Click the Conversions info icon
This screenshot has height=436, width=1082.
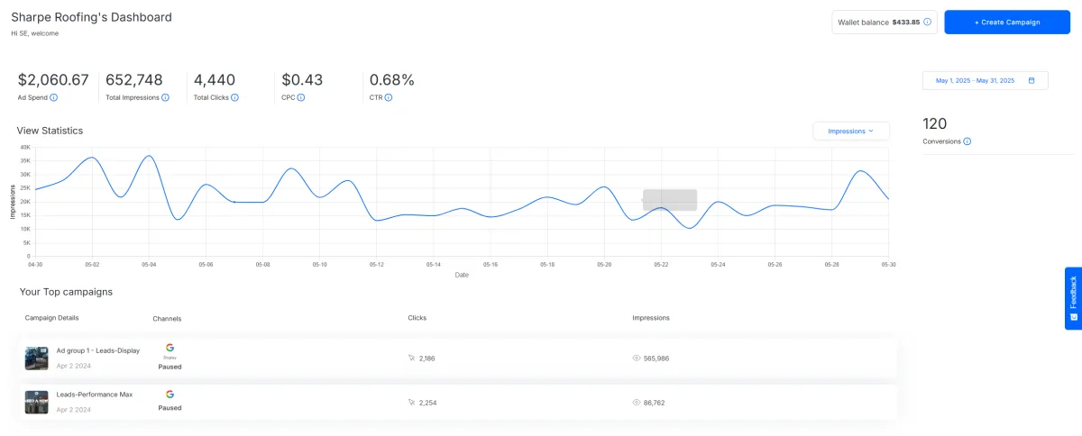(x=967, y=141)
